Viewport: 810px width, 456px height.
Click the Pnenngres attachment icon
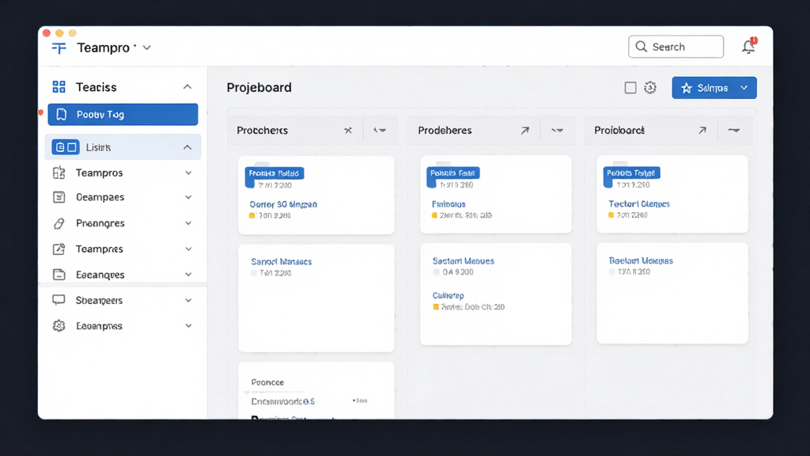[x=59, y=223]
